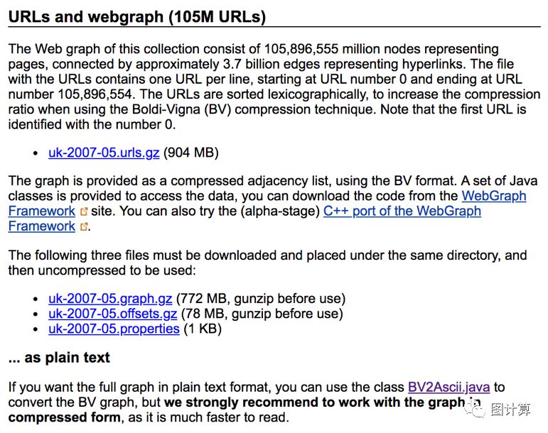Screen dimensions: 548x433
Task: Open the Java WebGraph Framework site link
Action: click(493, 196)
